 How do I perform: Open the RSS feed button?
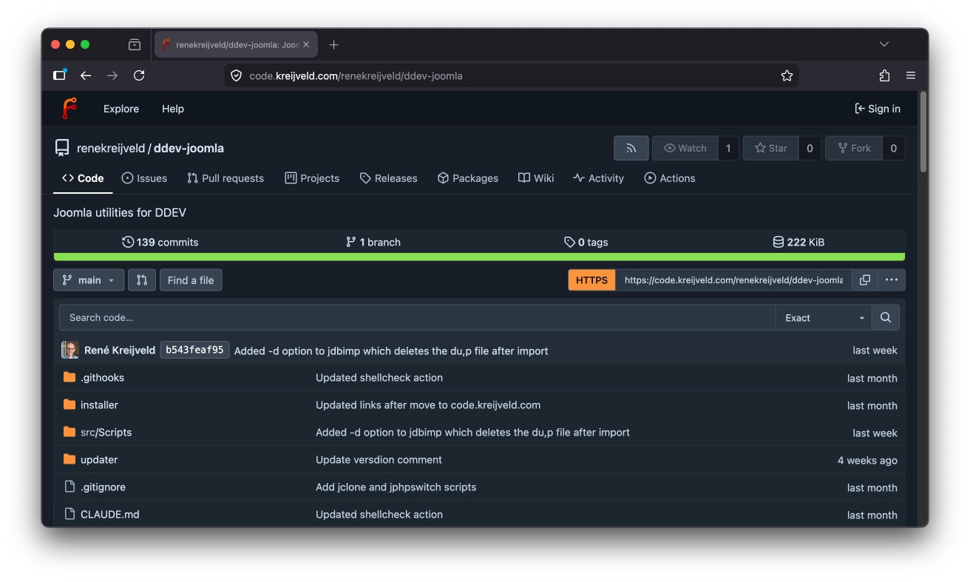[631, 148]
